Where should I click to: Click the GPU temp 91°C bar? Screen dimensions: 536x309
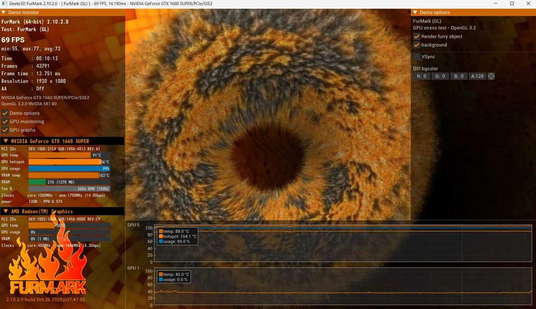(69, 155)
